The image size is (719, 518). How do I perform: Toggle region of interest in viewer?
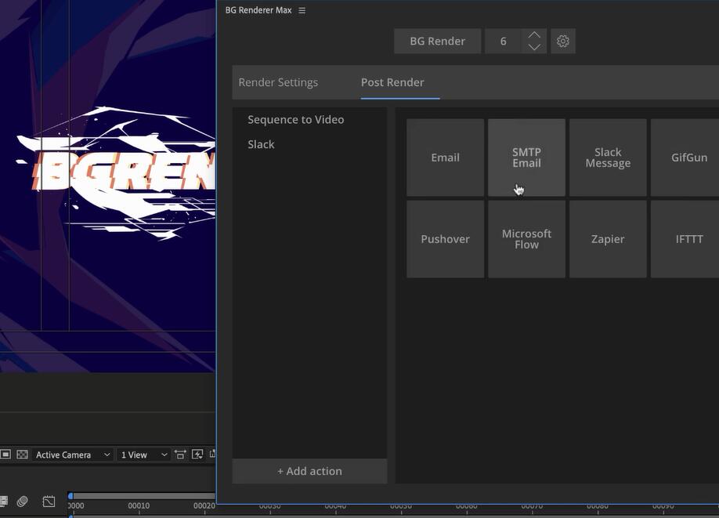pos(5,455)
